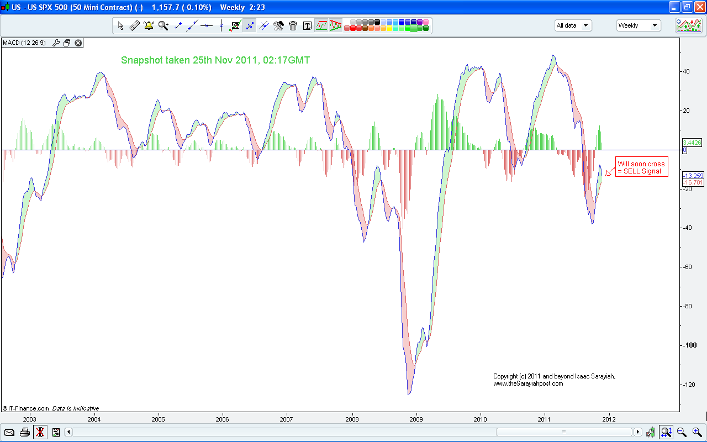Toggle the crossed-out chain link button
The width and height of the screenshot is (707, 442).
pos(40,432)
